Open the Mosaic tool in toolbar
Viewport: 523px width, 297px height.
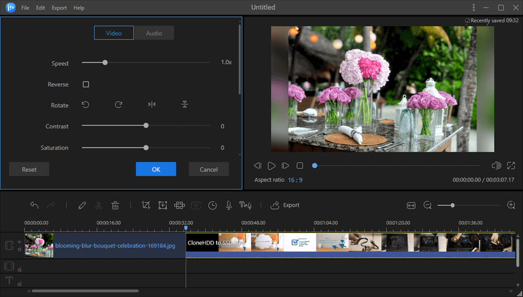[x=179, y=205]
